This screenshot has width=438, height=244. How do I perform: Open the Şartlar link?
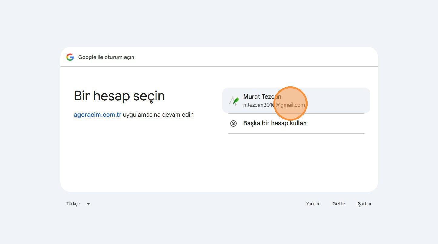pyautogui.click(x=365, y=204)
